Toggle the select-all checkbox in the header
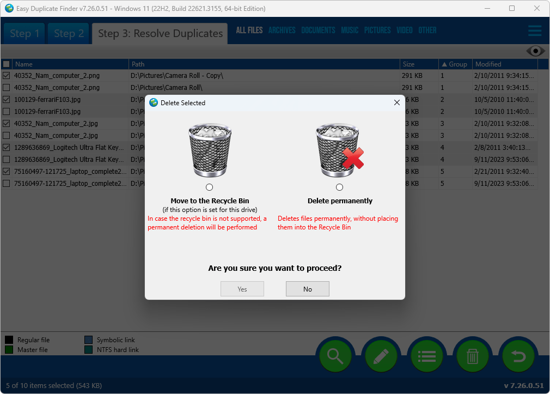Viewport: 550px width, 394px height. click(x=7, y=64)
